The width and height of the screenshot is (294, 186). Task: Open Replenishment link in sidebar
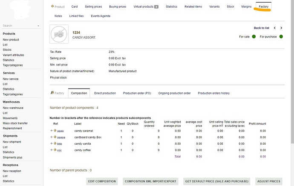[12, 128]
